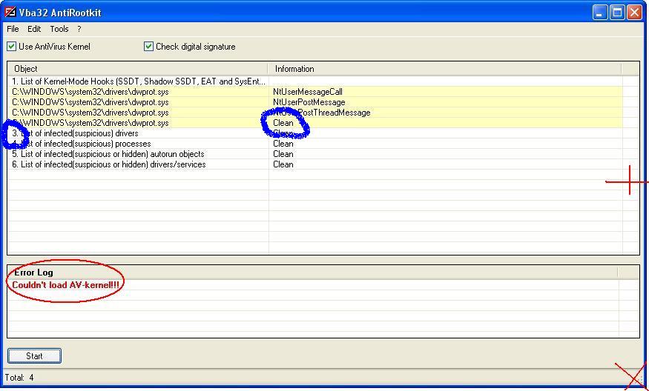Open the ? help menu

(x=79, y=29)
